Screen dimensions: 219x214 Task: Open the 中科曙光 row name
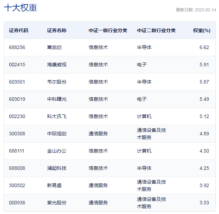click(57, 99)
